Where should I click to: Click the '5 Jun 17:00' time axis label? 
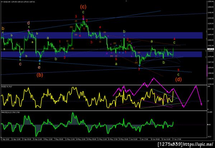click(x=144, y=139)
